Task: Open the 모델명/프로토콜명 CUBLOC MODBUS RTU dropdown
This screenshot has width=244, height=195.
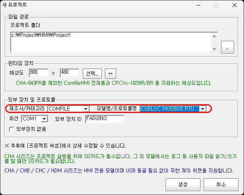Action: [x=202, y=109]
